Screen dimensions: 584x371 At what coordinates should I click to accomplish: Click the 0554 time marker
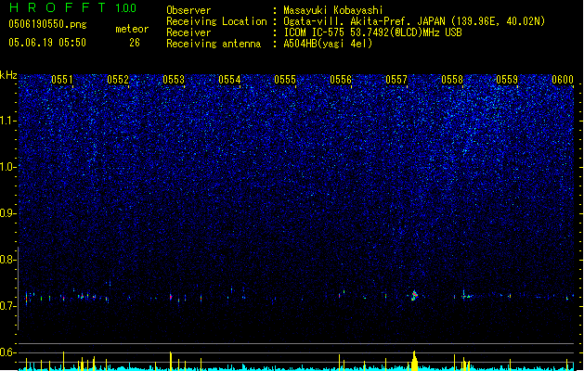tap(229, 80)
